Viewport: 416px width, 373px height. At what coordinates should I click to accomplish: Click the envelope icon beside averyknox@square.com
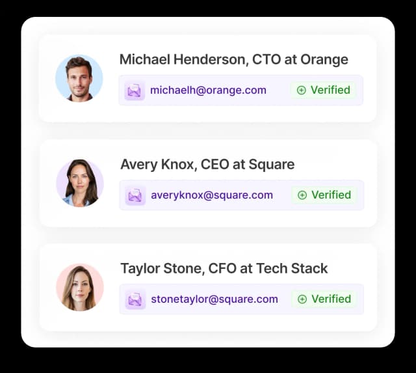[135, 195]
